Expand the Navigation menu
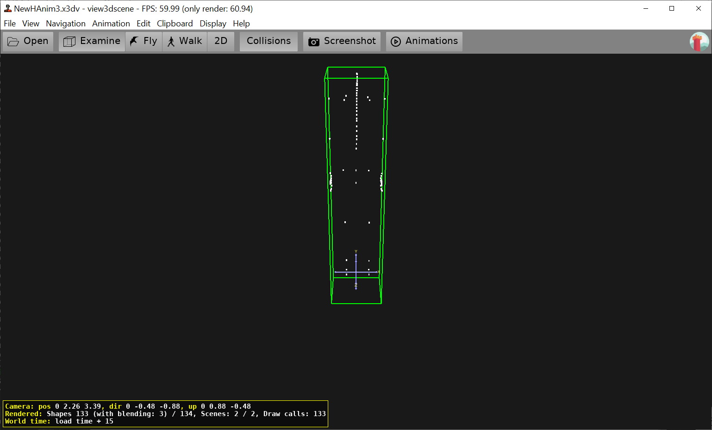712x430 pixels. (66, 24)
